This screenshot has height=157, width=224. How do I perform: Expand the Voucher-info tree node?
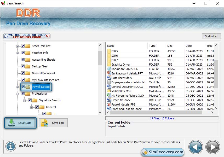(17, 53)
